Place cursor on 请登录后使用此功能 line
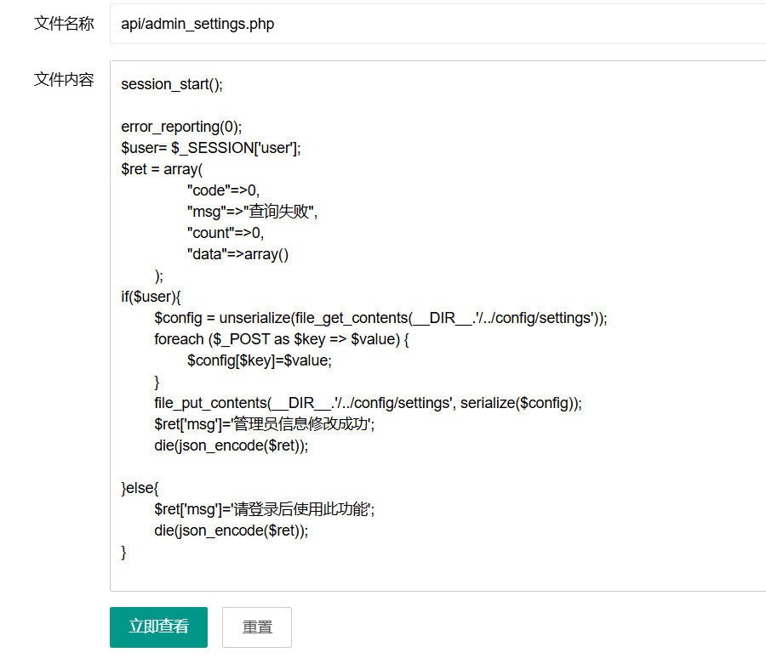This screenshot has height=658, width=766. point(264,509)
